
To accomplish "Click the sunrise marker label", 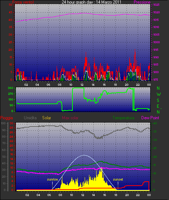I will tap(52, 179).
